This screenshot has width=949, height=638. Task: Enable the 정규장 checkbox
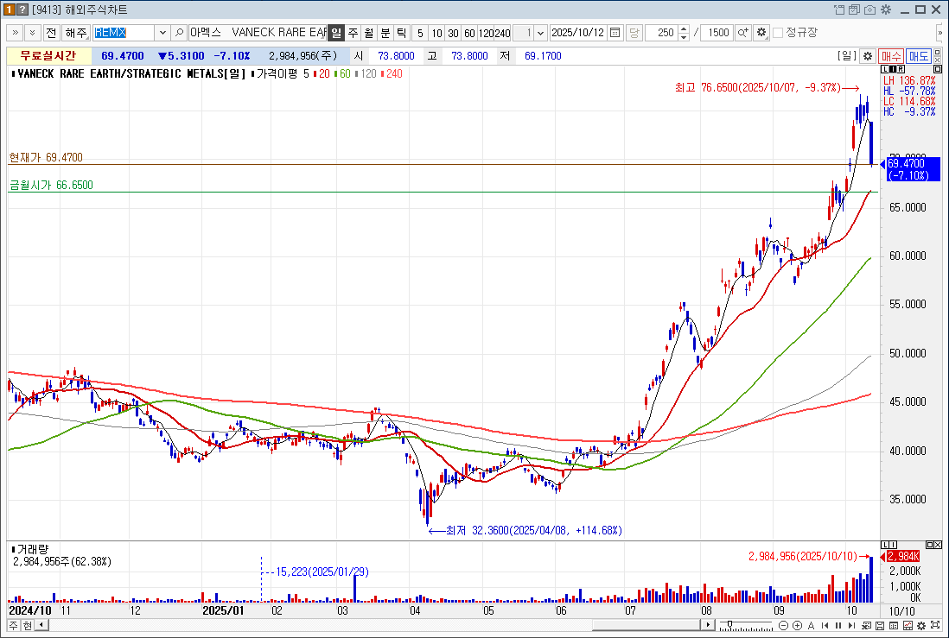click(x=779, y=33)
